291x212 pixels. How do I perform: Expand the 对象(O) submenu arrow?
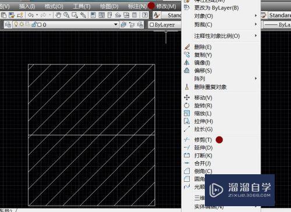click(256, 15)
